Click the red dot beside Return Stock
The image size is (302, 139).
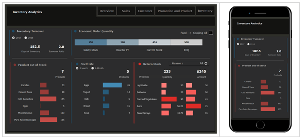coord(140,64)
